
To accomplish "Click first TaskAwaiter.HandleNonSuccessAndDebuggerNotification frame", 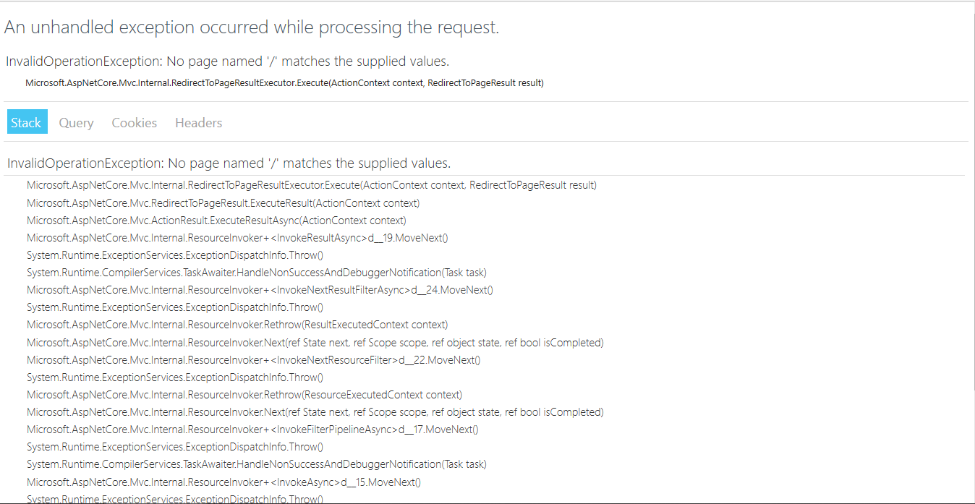I will coord(257,273).
